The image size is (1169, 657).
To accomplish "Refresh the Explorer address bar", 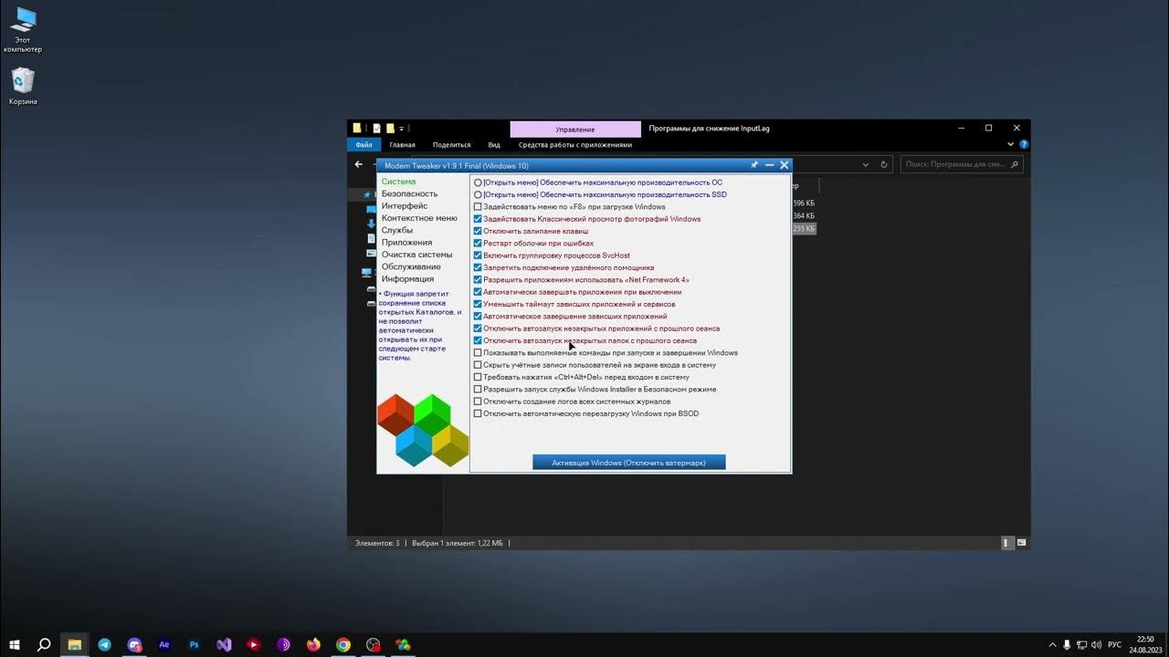I will pyautogui.click(x=883, y=164).
